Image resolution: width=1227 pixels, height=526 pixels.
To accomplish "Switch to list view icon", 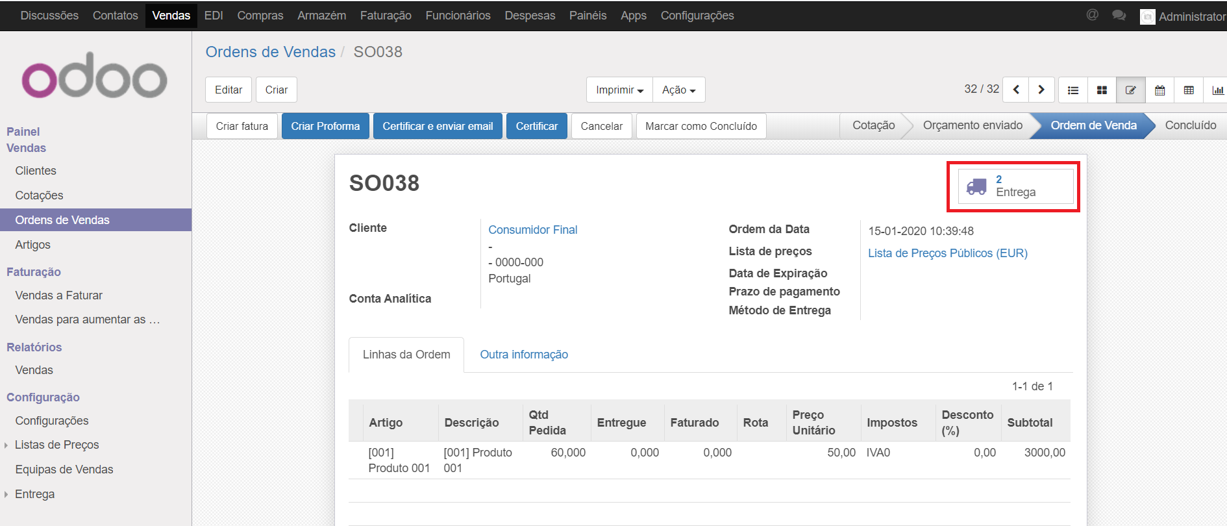I will tap(1073, 90).
